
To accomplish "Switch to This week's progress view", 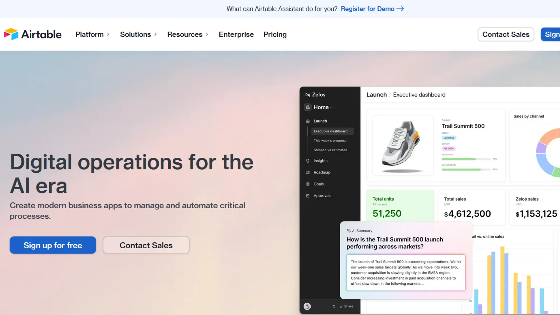I will (x=330, y=140).
